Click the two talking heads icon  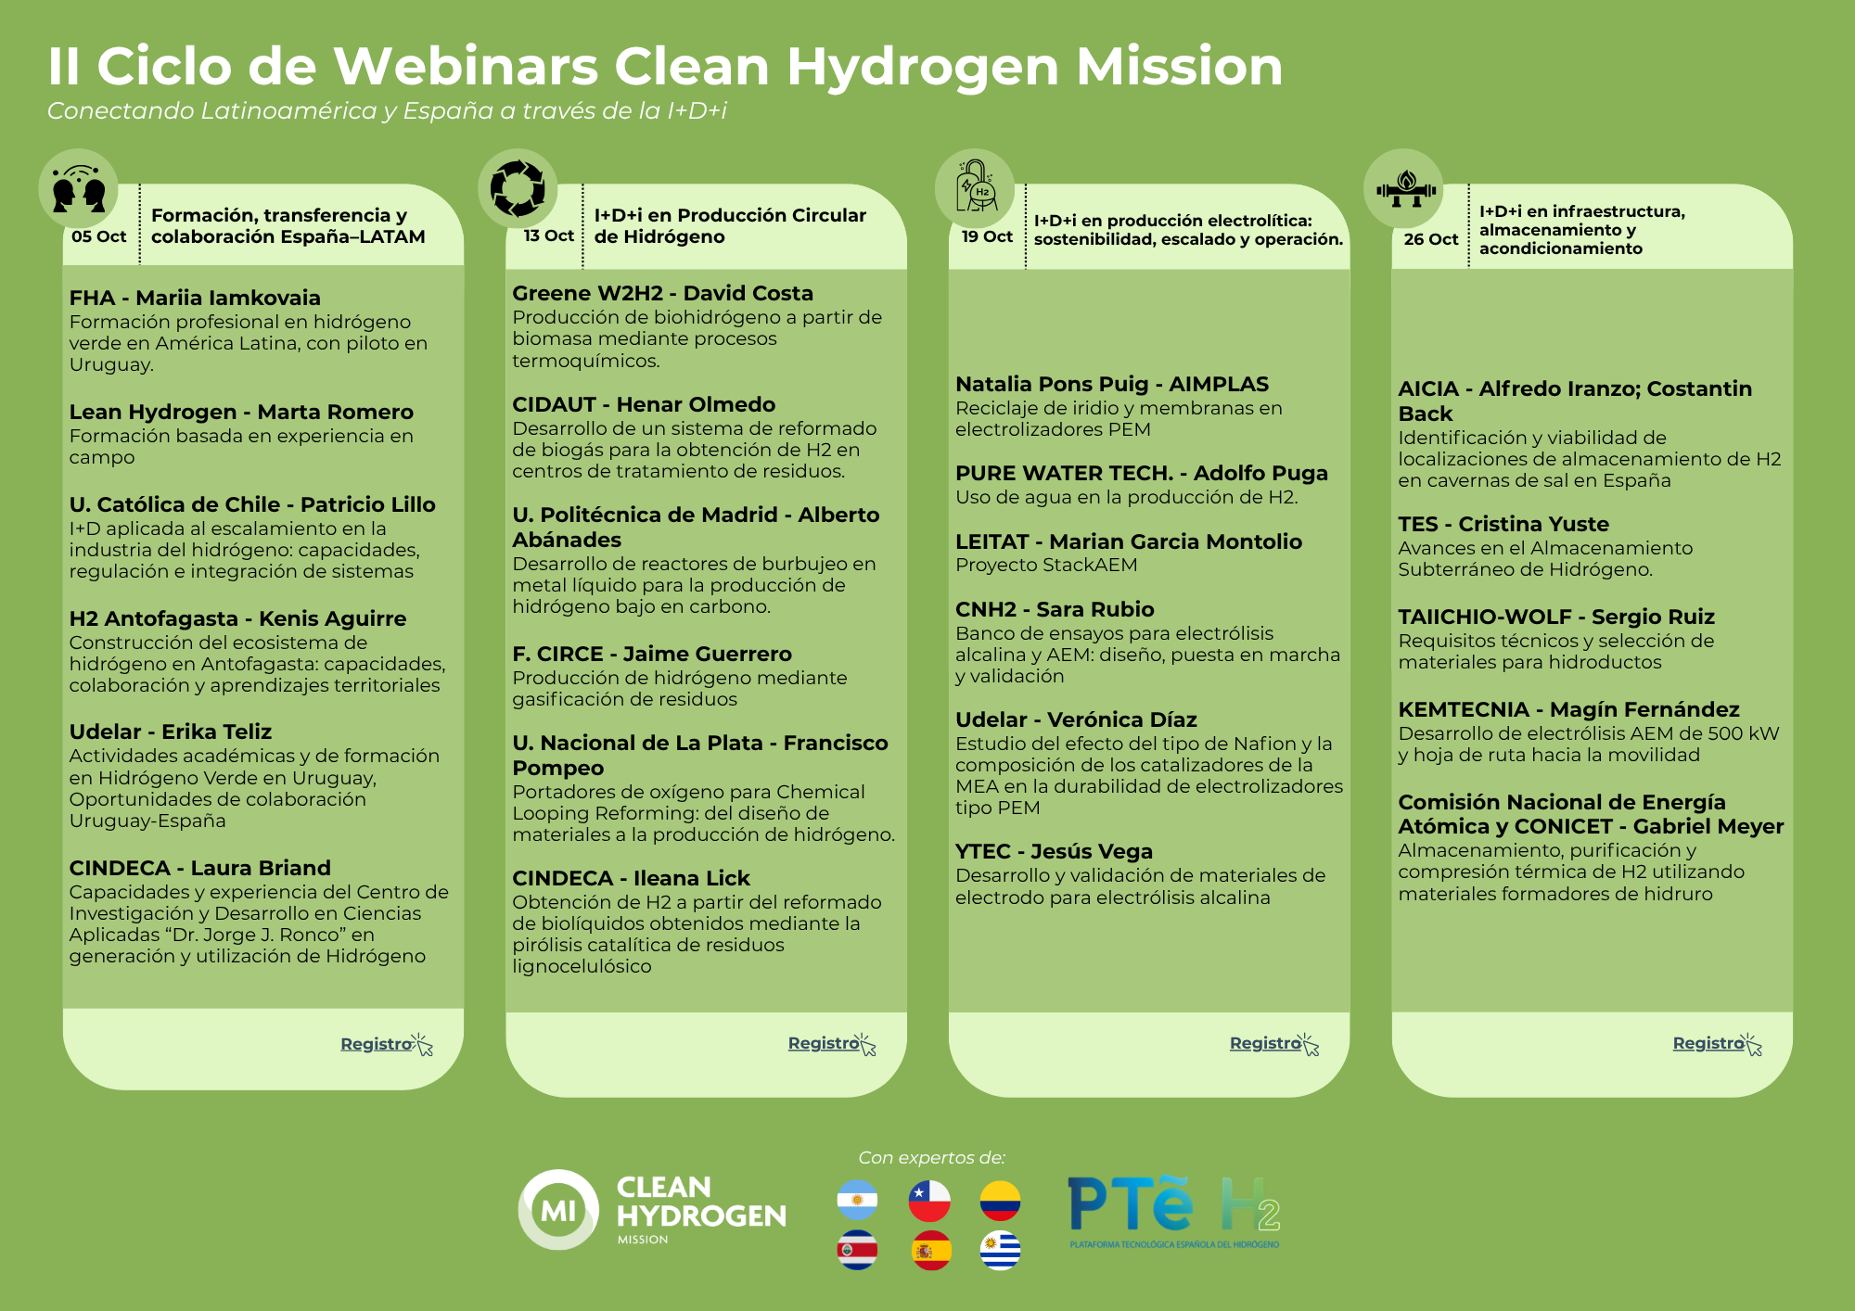[x=79, y=189]
